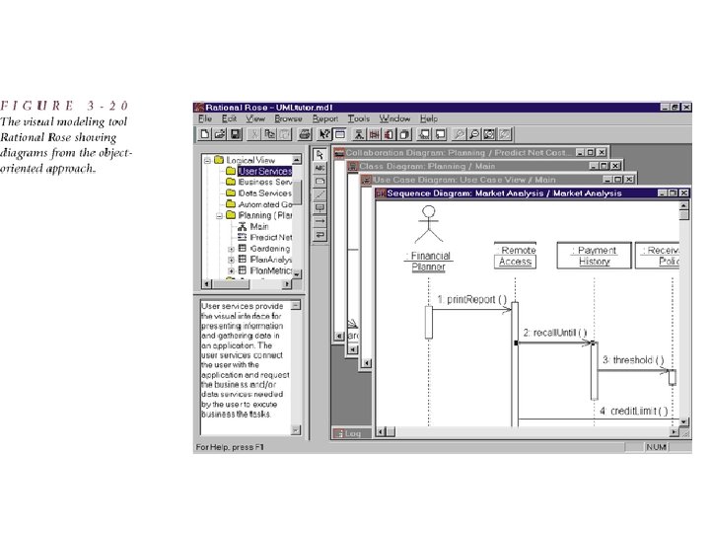Collapse the Planning package tree node
The width and height of the screenshot is (710, 533).
click(219, 216)
